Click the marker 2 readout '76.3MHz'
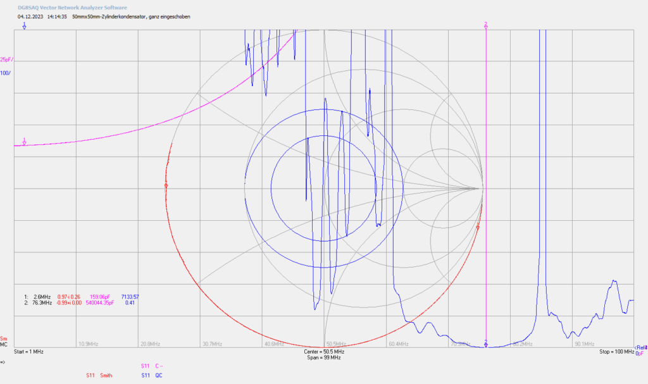This screenshot has width=648, height=384. (42, 302)
